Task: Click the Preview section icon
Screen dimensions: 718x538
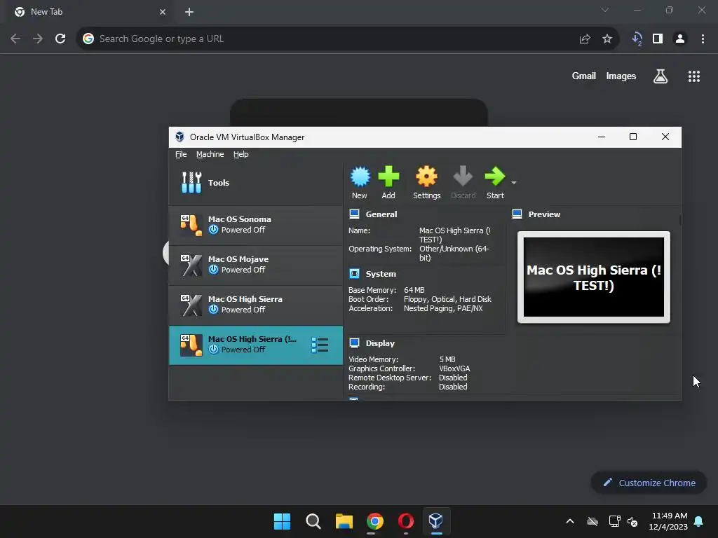Action: point(517,214)
